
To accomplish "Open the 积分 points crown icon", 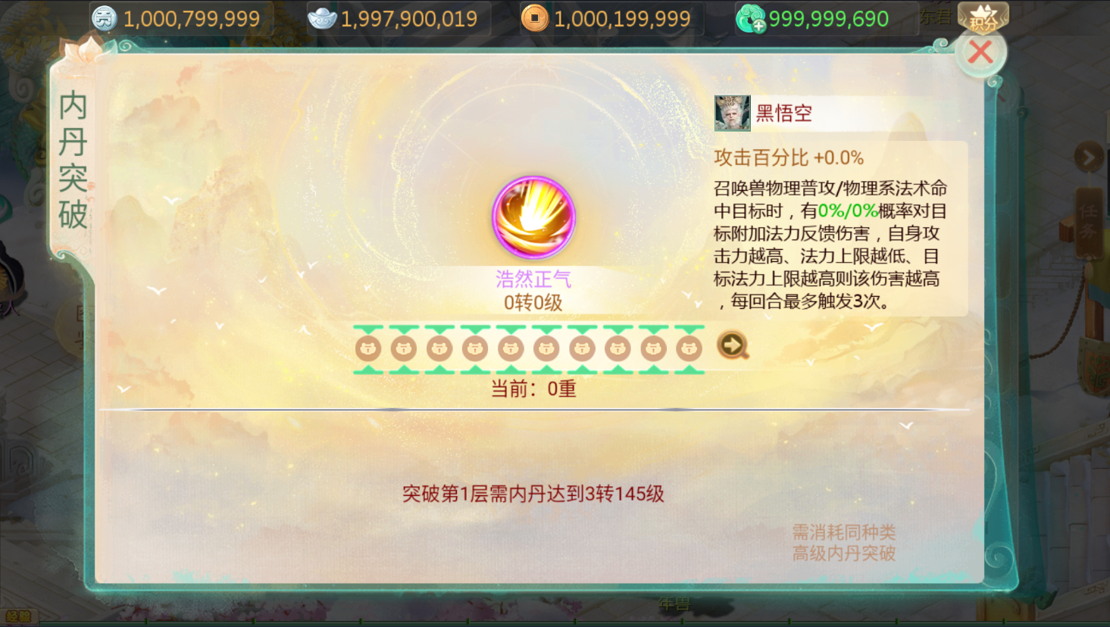I will pyautogui.click(x=983, y=17).
